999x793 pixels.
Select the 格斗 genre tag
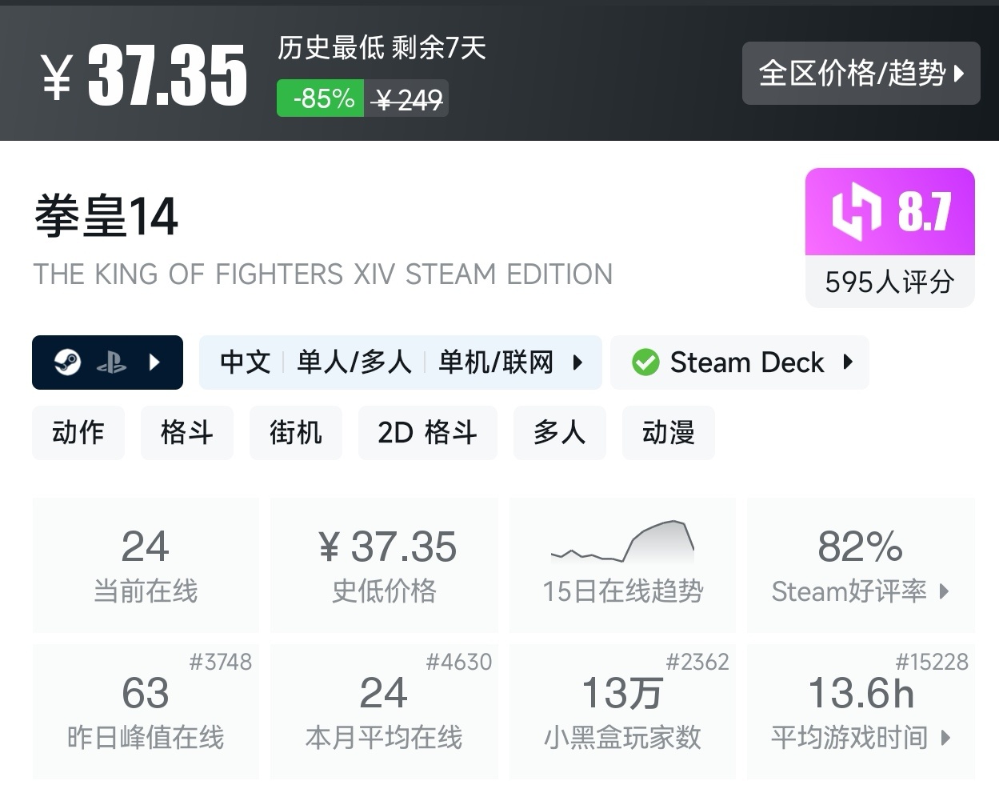click(x=187, y=433)
